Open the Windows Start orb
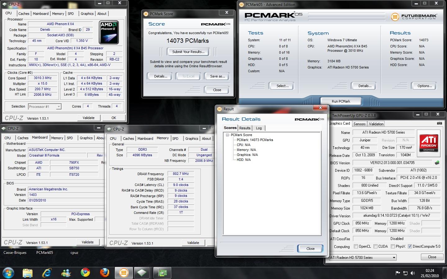Viewport: 447px width, 279px height. (x=8, y=272)
